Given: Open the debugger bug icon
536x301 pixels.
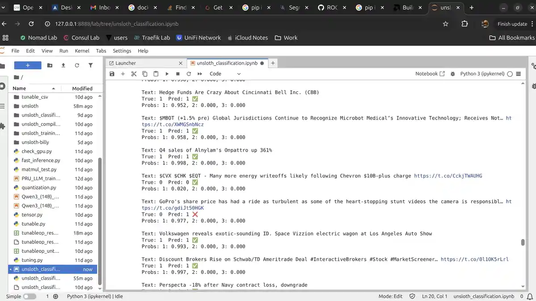Looking at the screenshot, I should (x=452, y=74).
